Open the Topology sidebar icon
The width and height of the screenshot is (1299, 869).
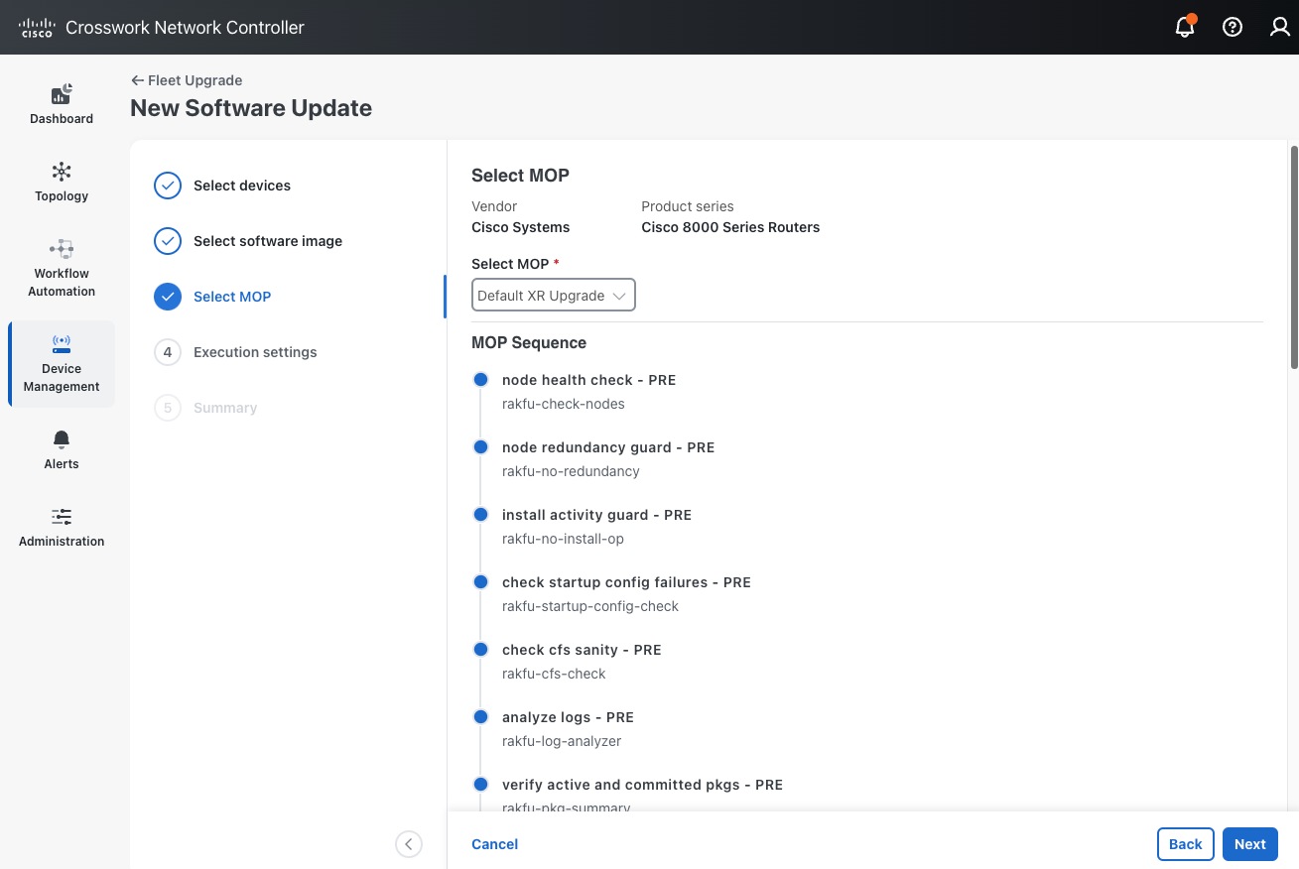tap(62, 182)
